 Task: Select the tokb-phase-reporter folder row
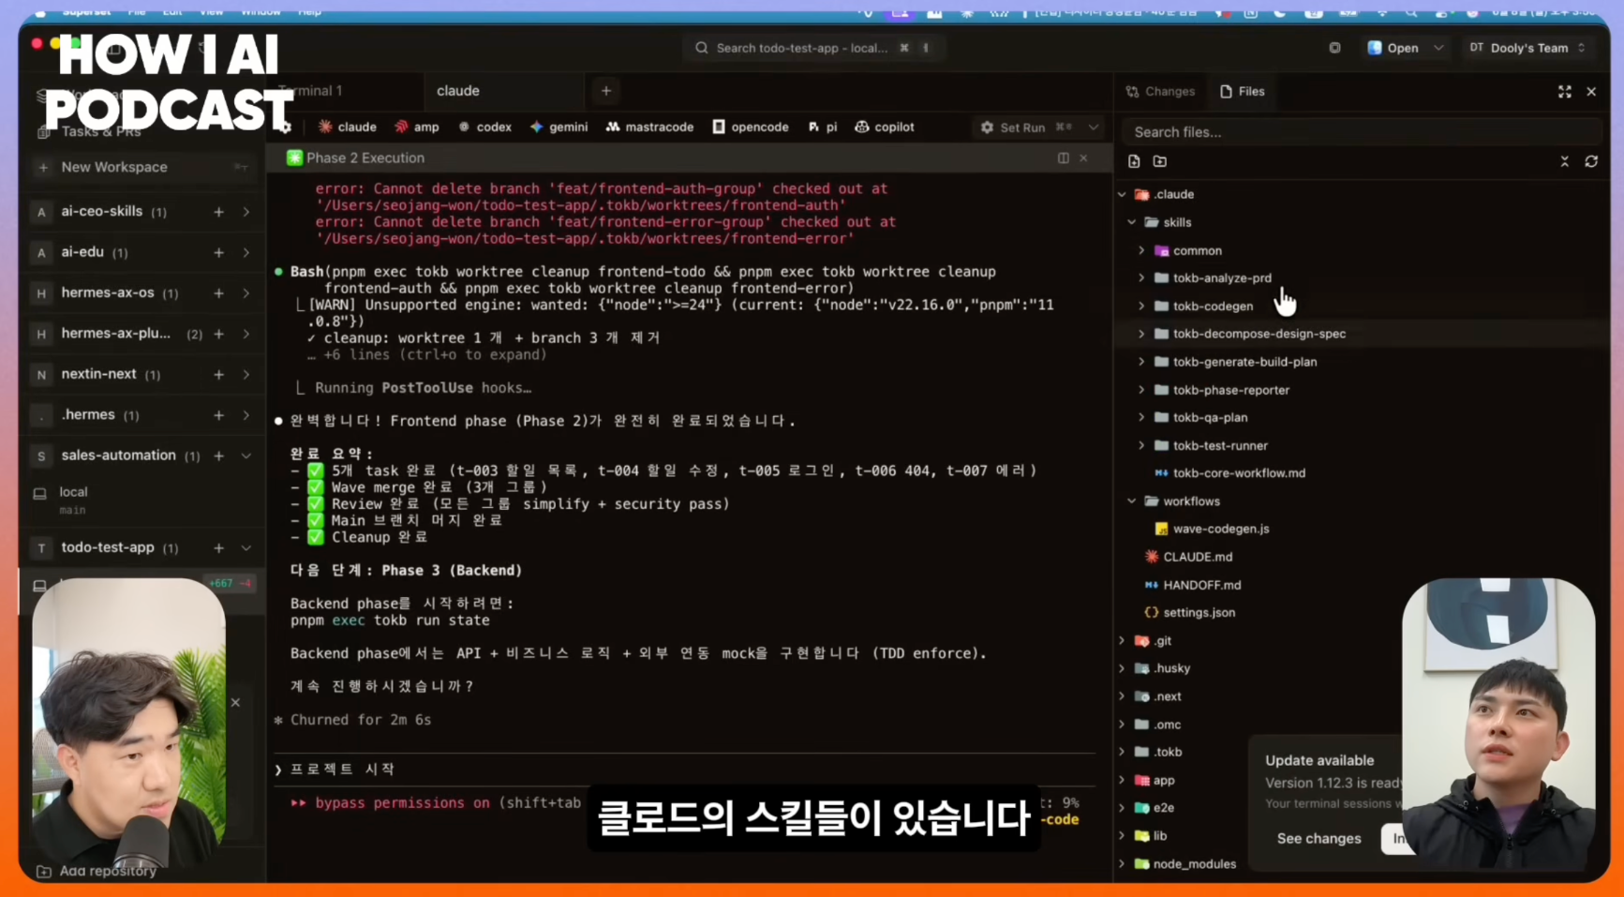[1361, 390]
